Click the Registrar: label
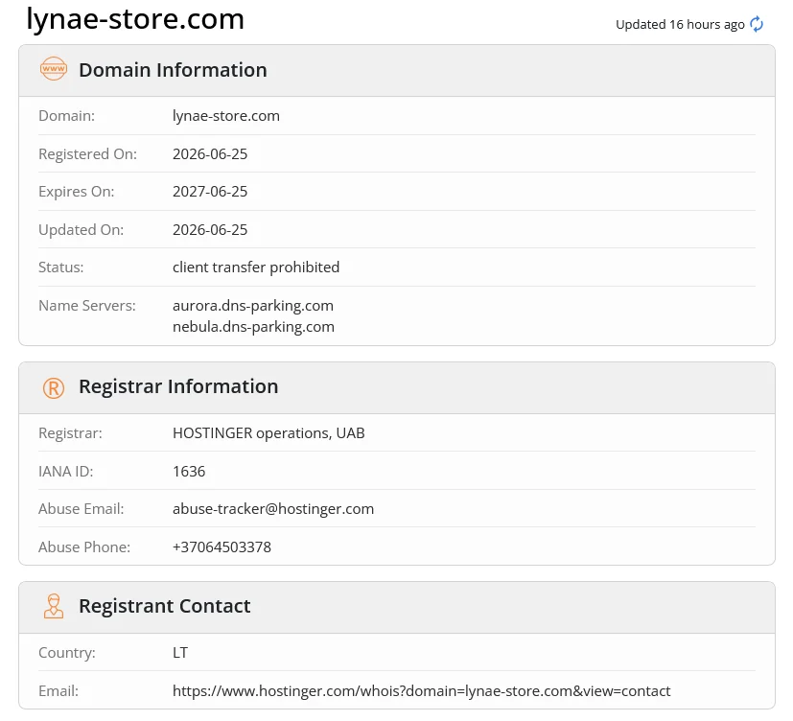The image size is (793, 721). [x=70, y=433]
